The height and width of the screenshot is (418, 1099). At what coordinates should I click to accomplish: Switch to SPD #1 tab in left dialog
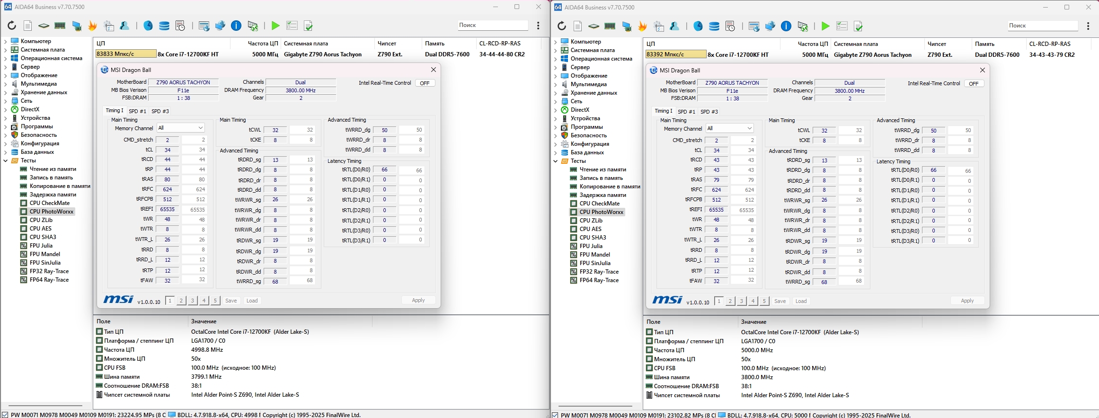[x=137, y=111]
